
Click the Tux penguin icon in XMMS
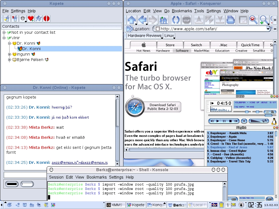pyautogui.click(x=274, y=121)
